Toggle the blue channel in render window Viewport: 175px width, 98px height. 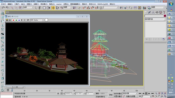(x=19, y=20)
